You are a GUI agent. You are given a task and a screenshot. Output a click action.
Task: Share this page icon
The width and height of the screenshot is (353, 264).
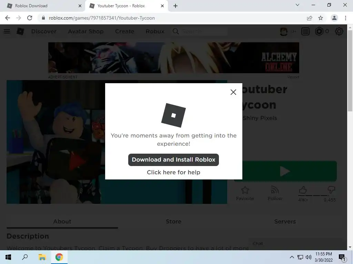pyautogui.click(x=310, y=18)
